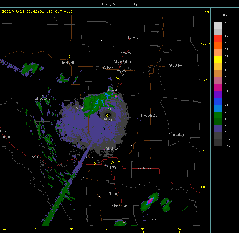
Task: Click the asterisk marker above Limestone label
Action: (43, 96)
